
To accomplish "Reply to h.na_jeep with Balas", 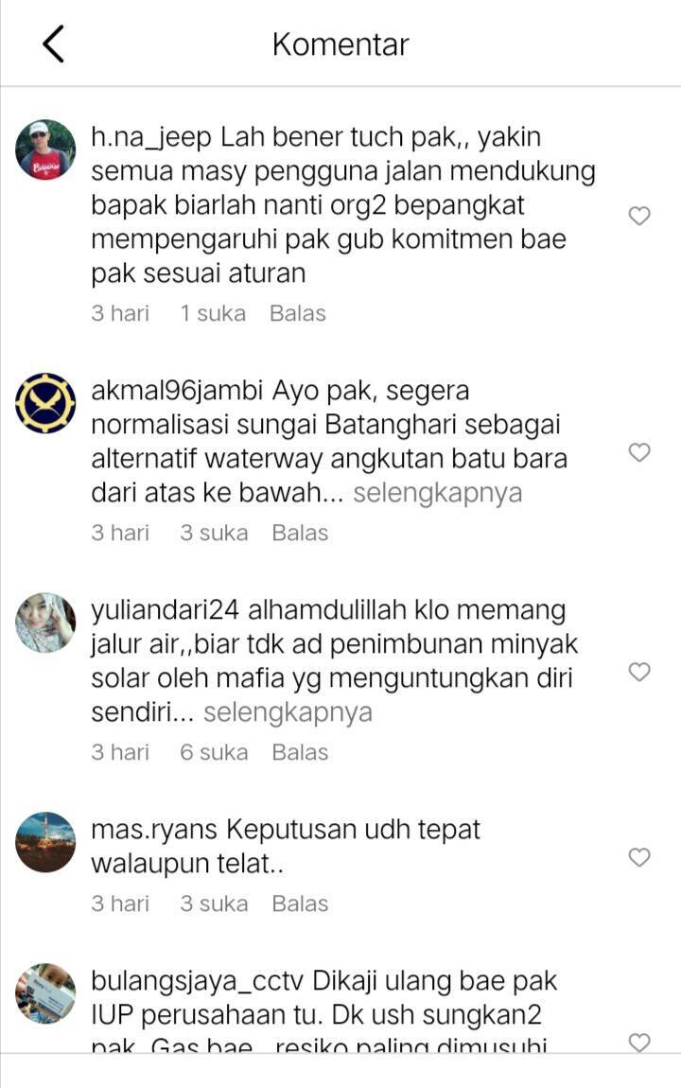I will (298, 313).
